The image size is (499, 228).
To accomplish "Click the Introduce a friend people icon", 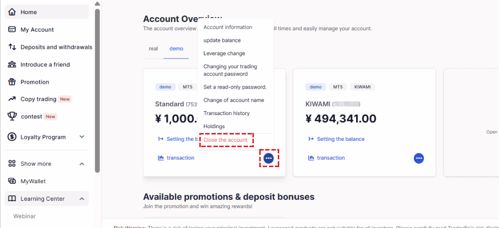I will (x=12, y=65).
